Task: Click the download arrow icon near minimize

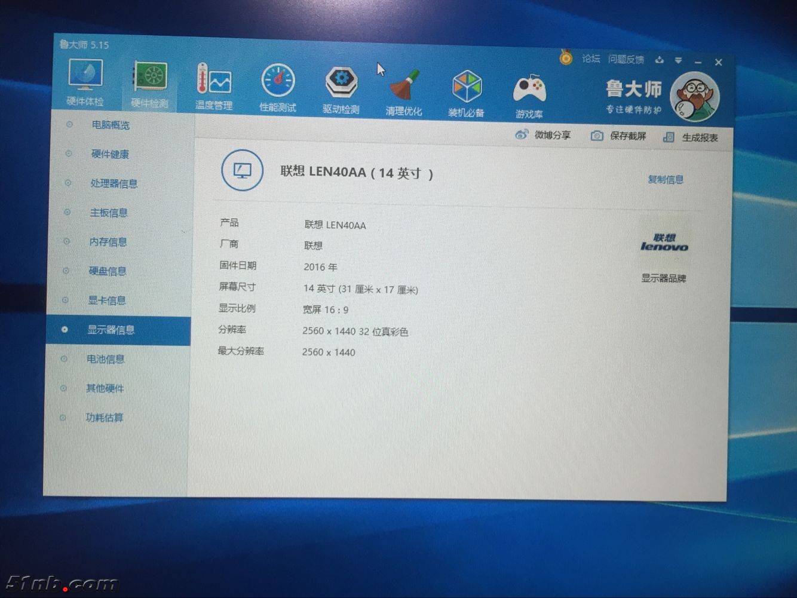Action: (x=660, y=60)
